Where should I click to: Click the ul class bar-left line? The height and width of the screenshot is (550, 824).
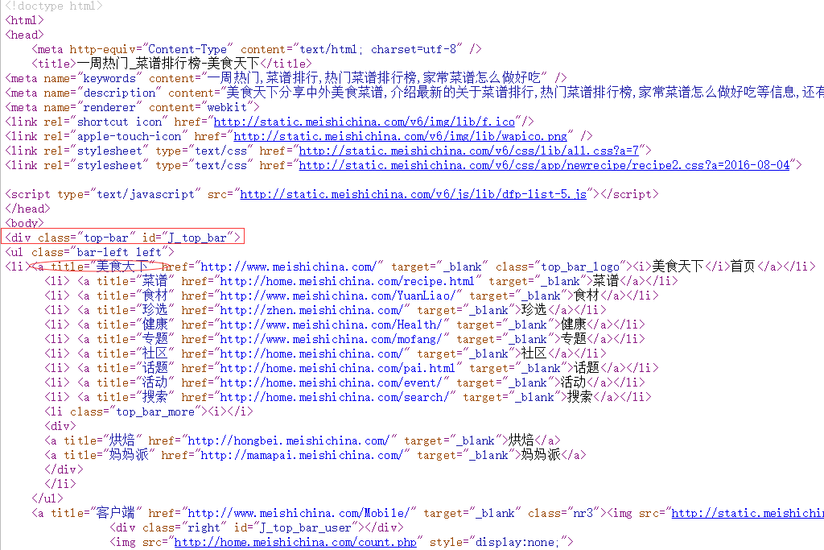click(x=89, y=252)
